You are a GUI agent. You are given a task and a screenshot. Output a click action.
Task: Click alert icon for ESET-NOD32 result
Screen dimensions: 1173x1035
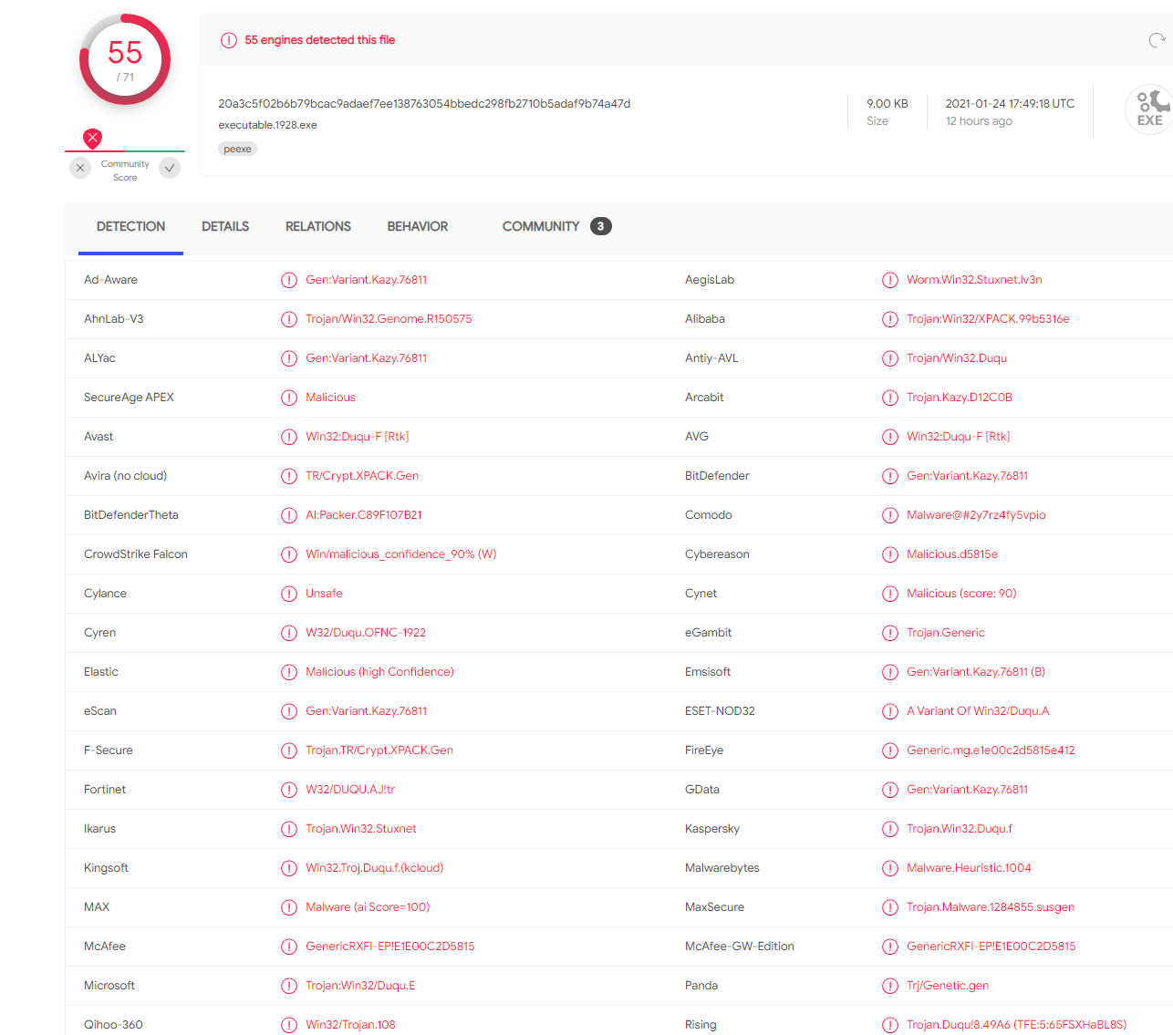coord(890,711)
